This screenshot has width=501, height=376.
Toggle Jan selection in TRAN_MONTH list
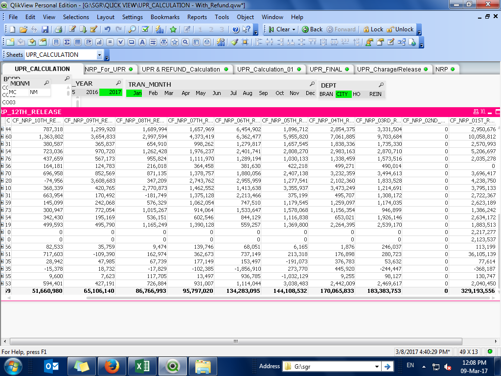(x=134, y=93)
